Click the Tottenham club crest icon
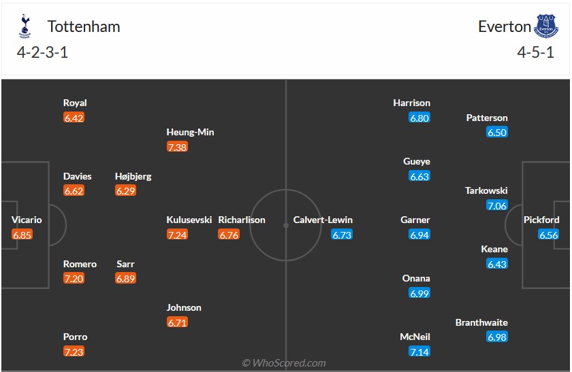Viewport: 572px width, 372px height. pyautogui.click(x=26, y=27)
